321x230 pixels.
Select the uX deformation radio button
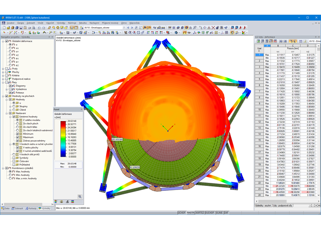point(10,48)
